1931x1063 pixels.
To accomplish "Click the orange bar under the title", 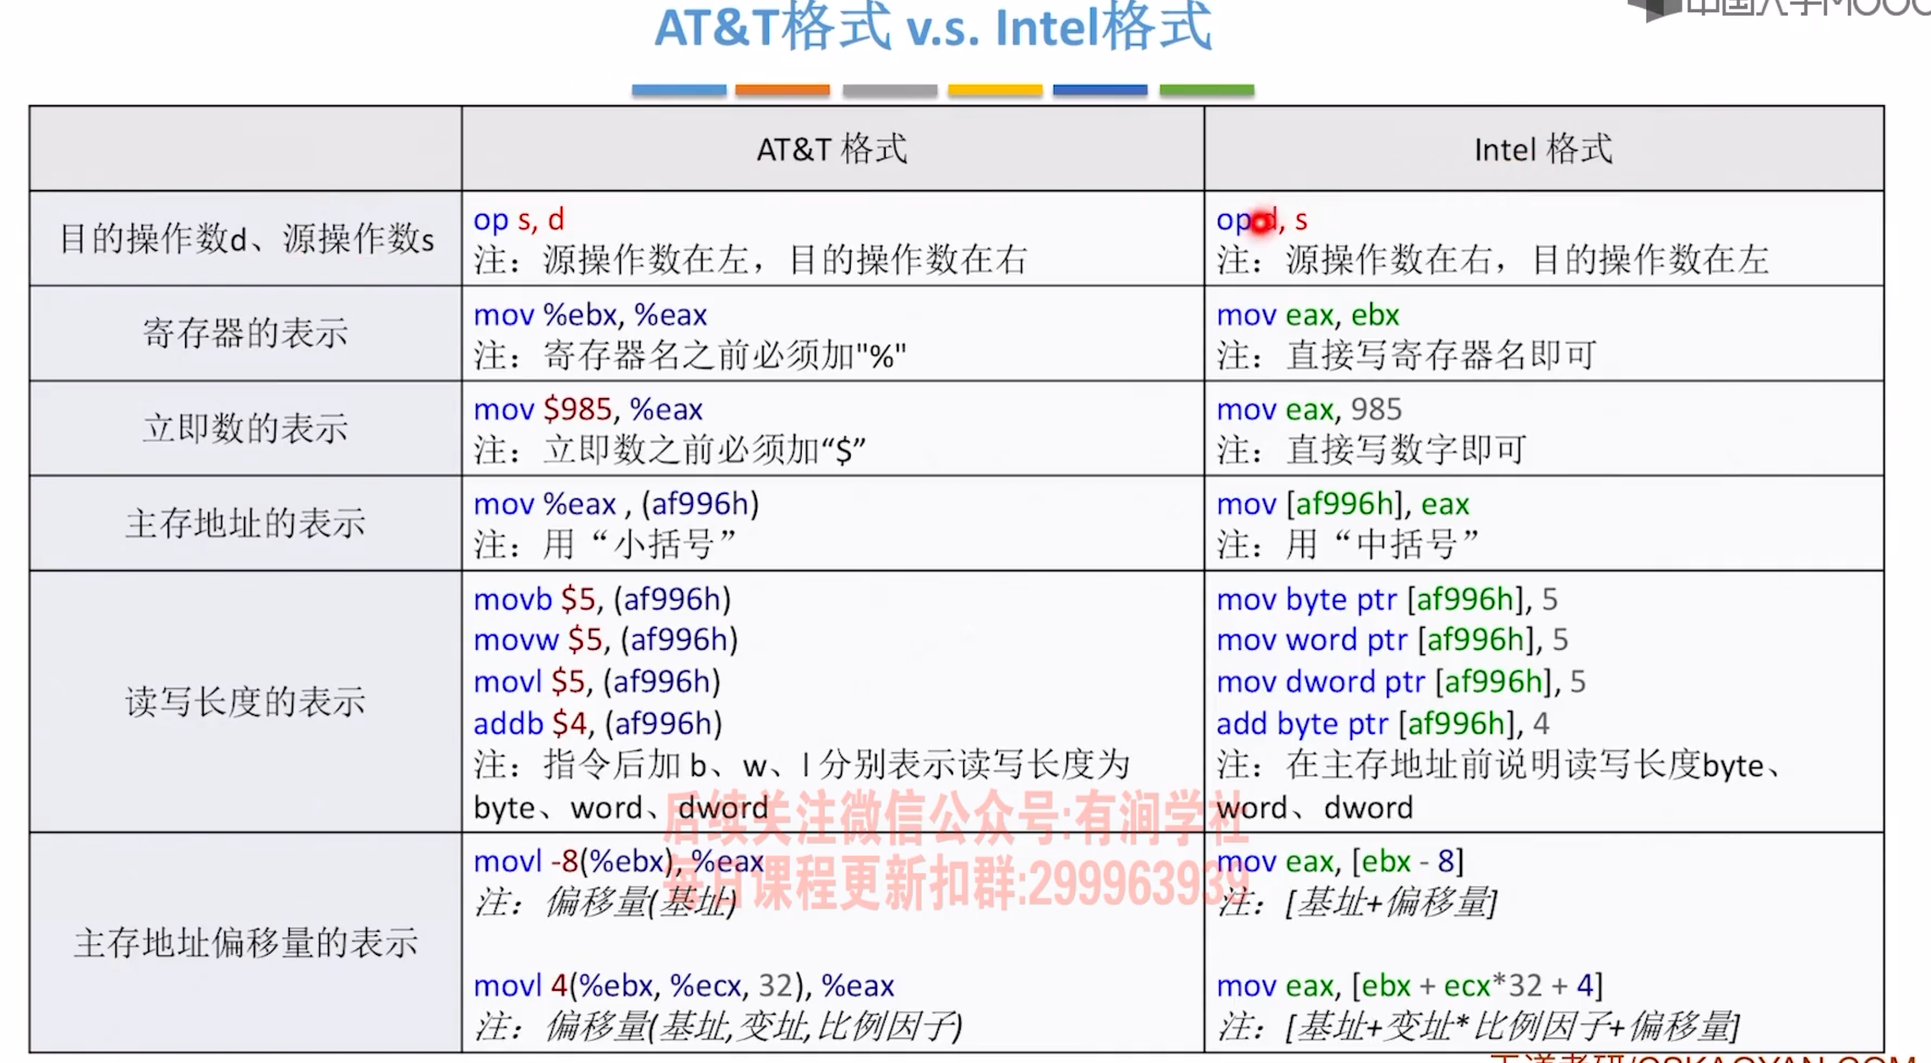I will [x=782, y=90].
